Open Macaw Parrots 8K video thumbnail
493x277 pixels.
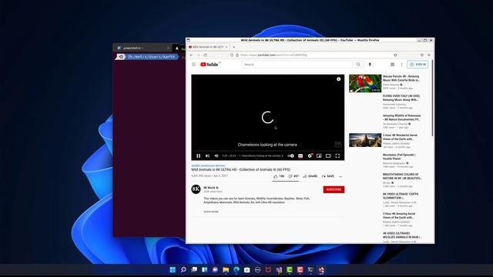pos(365,83)
